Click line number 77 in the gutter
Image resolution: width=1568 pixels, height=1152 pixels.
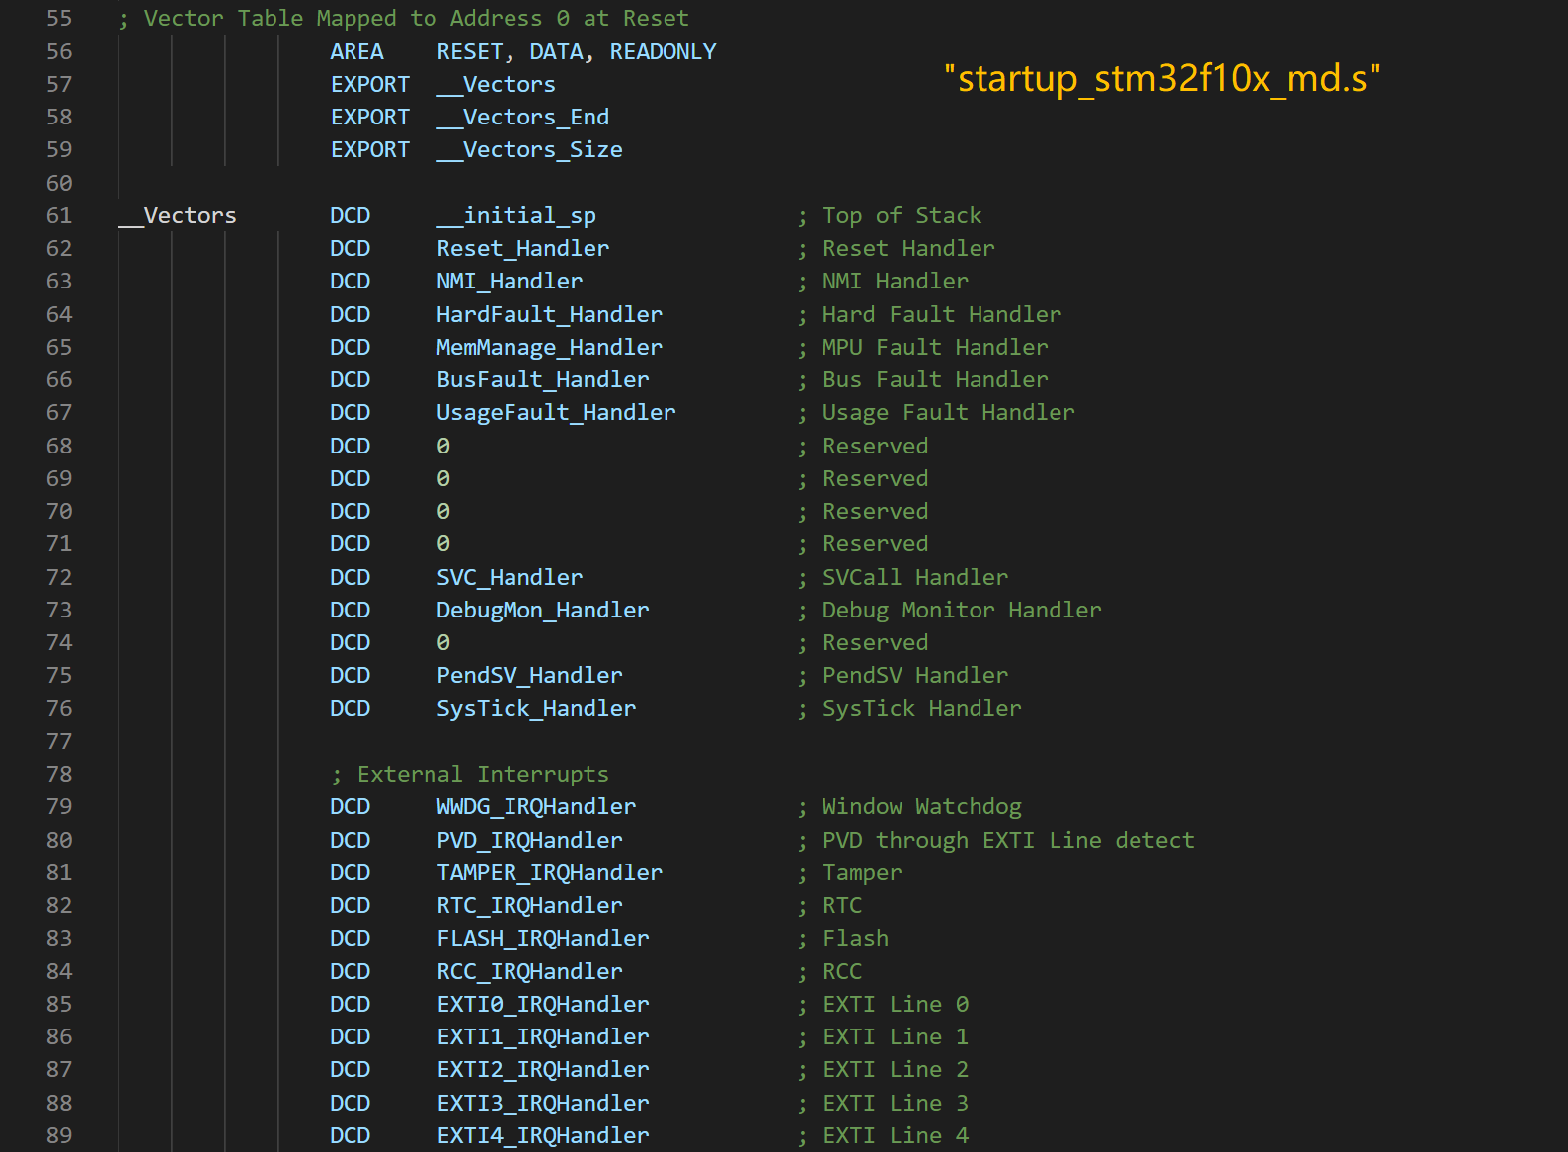coord(59,742)
